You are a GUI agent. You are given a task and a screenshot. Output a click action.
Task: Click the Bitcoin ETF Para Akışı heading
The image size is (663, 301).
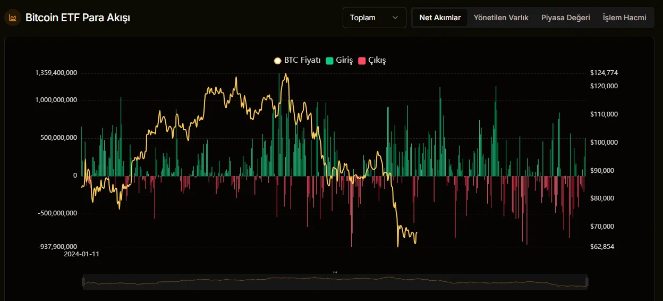[x=78, y=18]
